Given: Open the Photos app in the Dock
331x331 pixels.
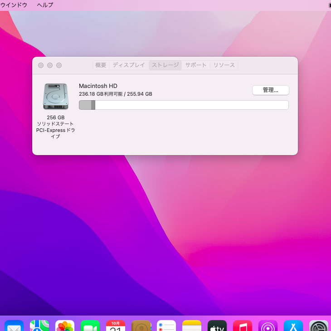Looking at the screenshot, I should (x=65, y=326).
